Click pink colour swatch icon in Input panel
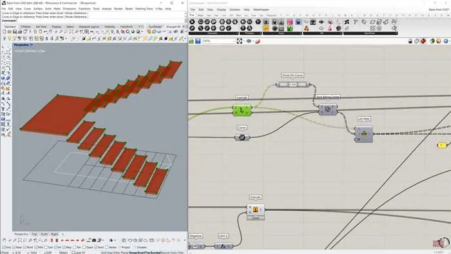Image resolution: width=451 pixels, height=254 pixels. (290, 22)
